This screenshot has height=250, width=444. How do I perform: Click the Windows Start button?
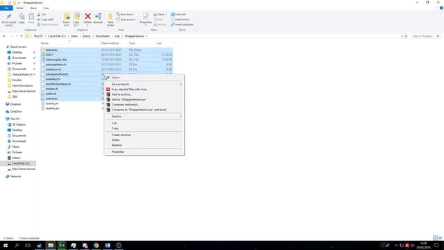[6, 245]
